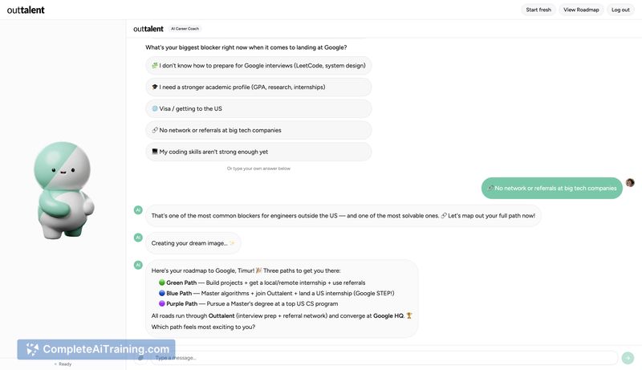Click the AI Career Coach badge
642x370 pixels.
pos(185,29)
